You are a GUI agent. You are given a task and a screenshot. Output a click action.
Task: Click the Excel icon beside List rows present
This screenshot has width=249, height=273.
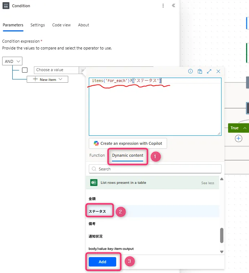pyautogui.click(x=93, y=183)
